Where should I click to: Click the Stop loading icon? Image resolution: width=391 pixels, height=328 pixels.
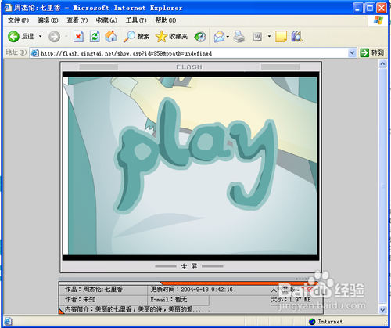[x=78, y=37]
